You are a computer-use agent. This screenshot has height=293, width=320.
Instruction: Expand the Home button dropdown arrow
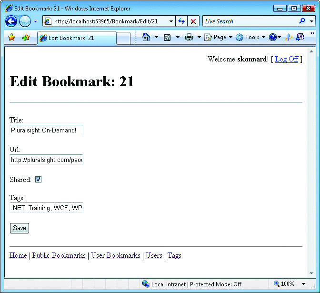[156, 37]
